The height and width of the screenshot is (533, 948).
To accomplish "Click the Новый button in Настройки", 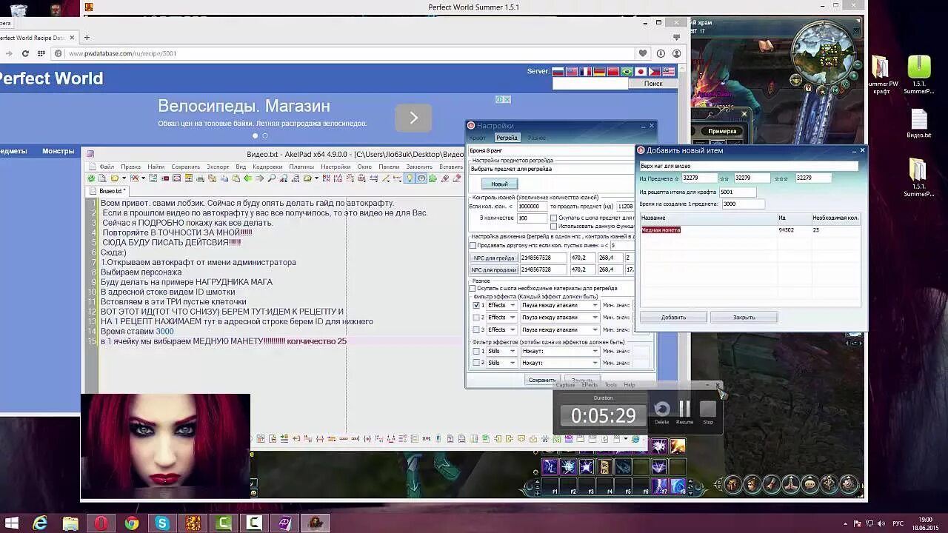I will click(499, 184).
